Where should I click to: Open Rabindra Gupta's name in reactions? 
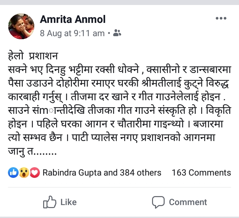pos(70,173)
